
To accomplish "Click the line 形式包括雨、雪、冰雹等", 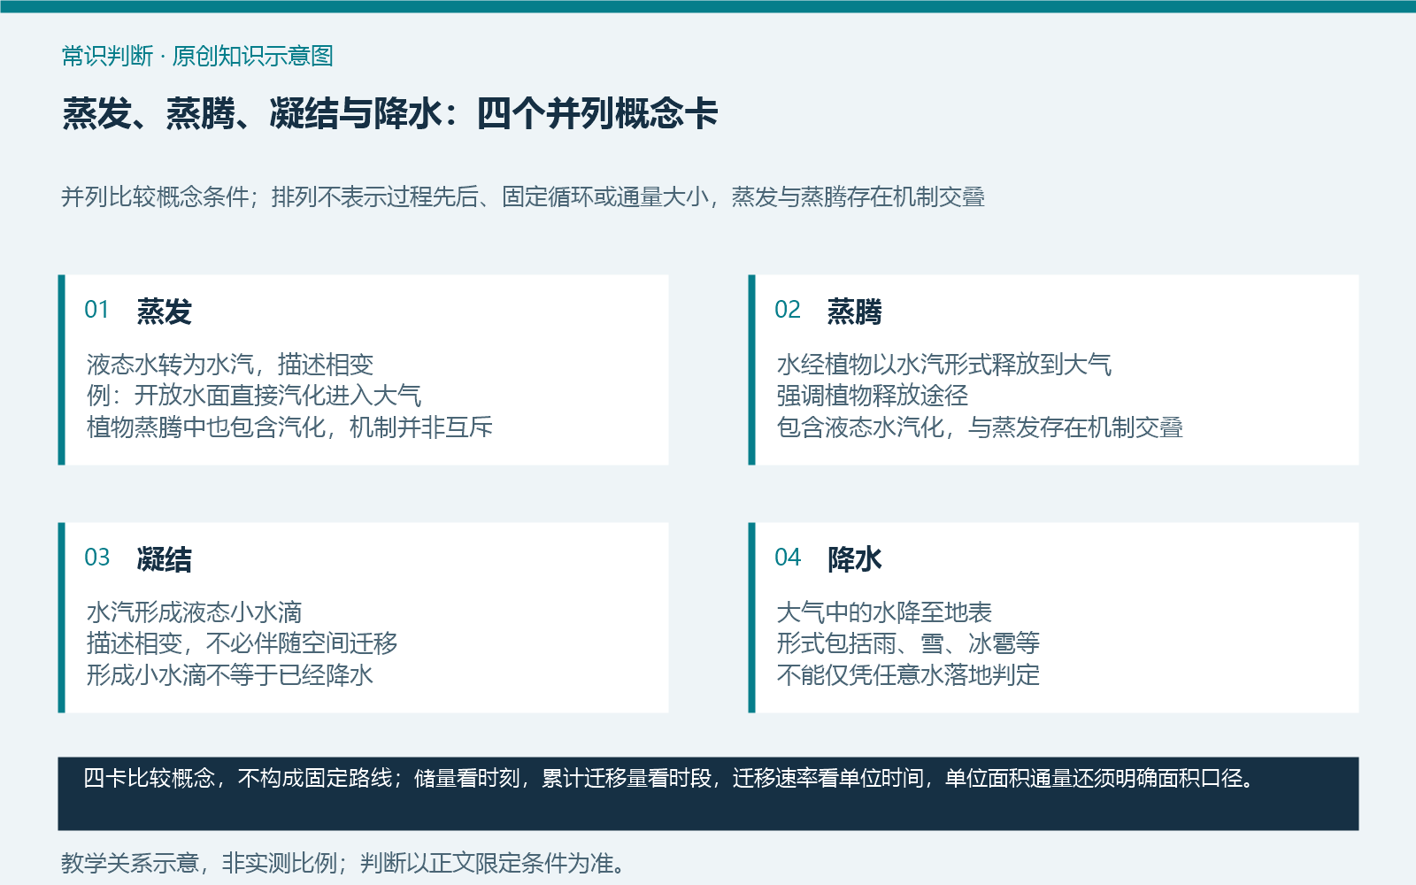I will (x=908, y=643).
